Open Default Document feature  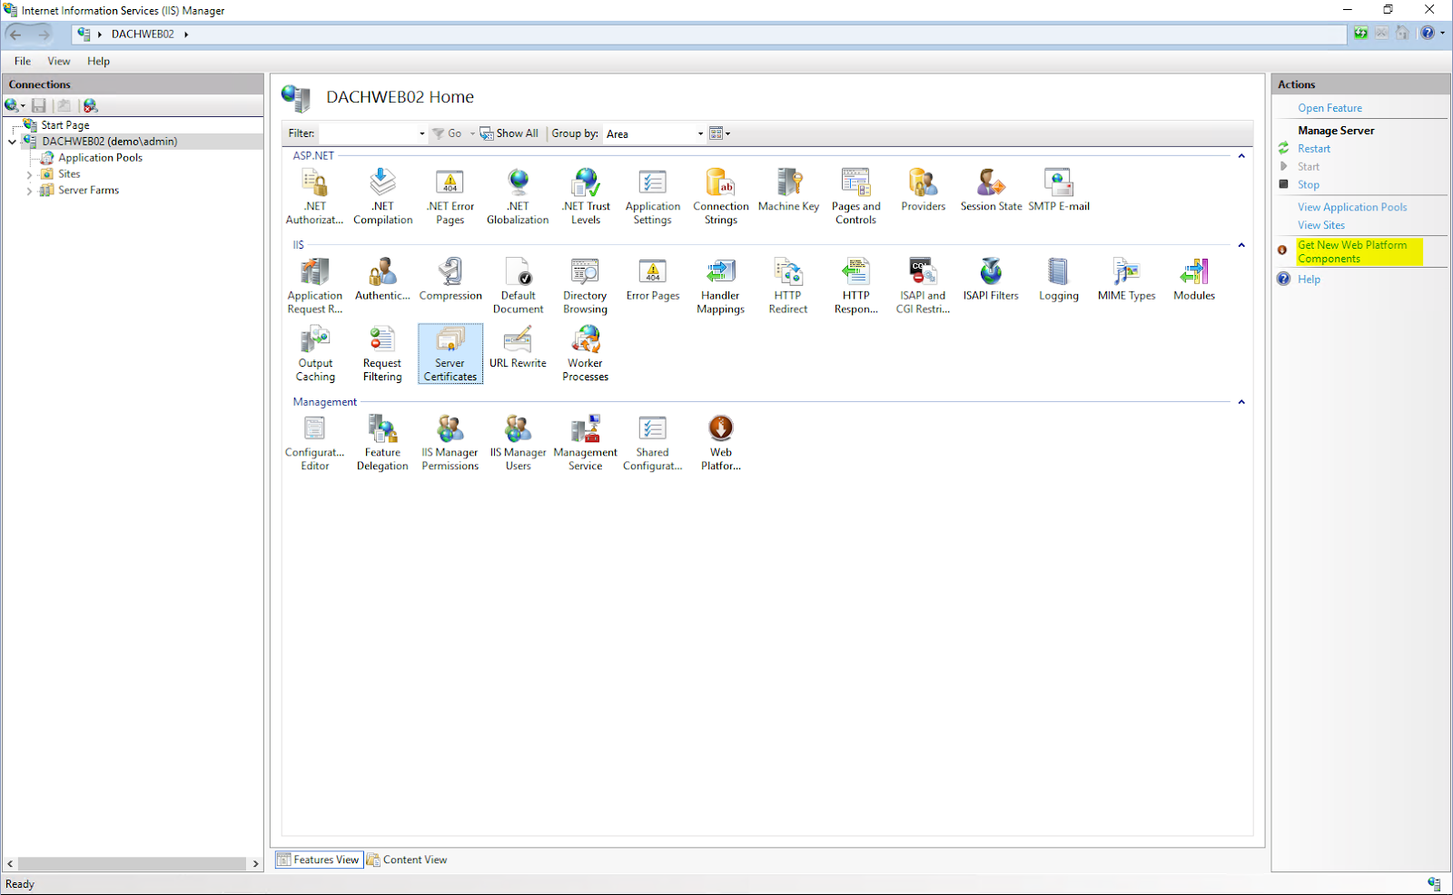point(518,285)
